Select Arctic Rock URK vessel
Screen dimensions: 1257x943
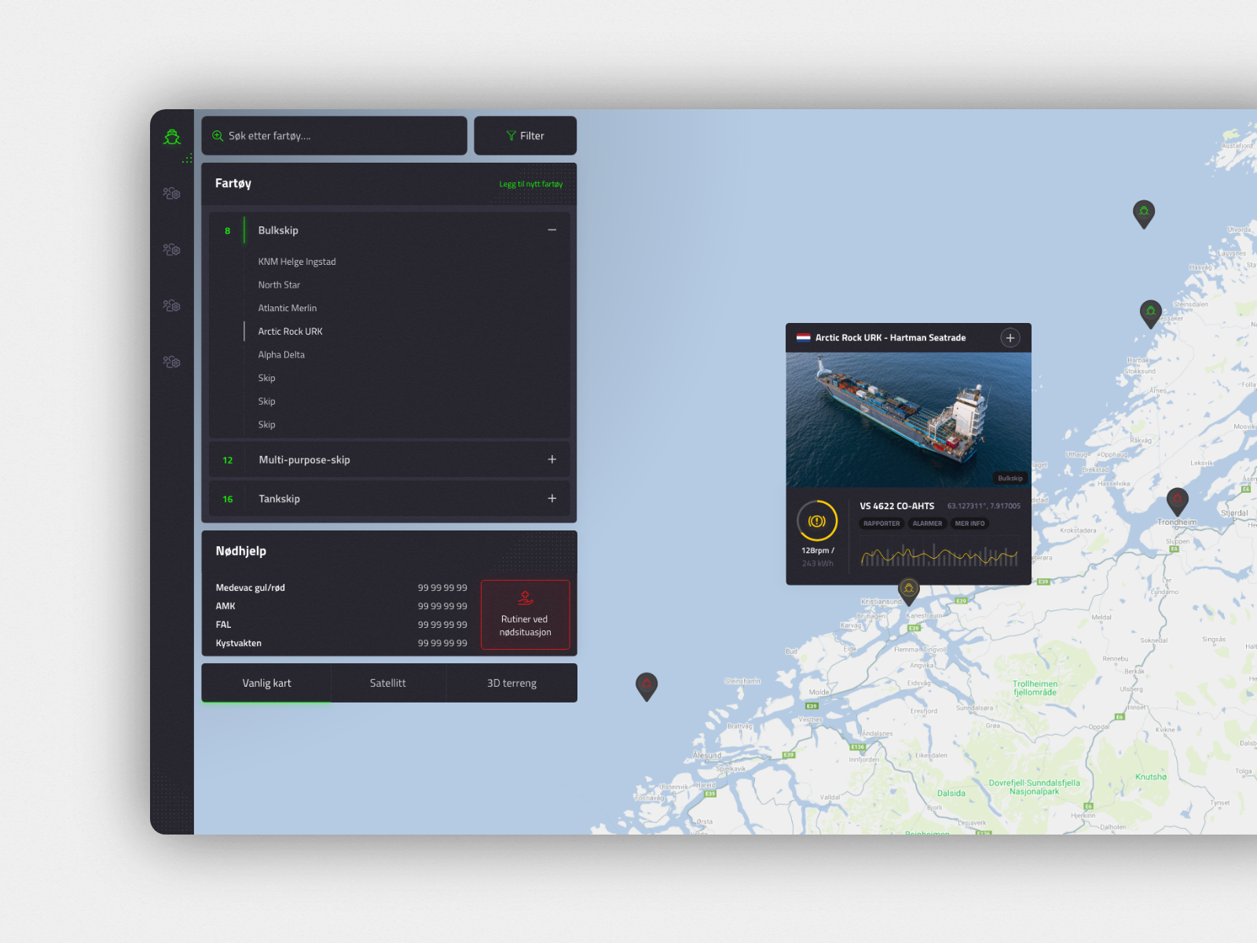291,332
